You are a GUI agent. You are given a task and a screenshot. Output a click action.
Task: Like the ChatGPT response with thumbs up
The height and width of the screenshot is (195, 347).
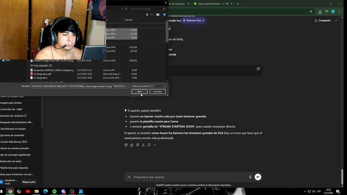point(132,145)
